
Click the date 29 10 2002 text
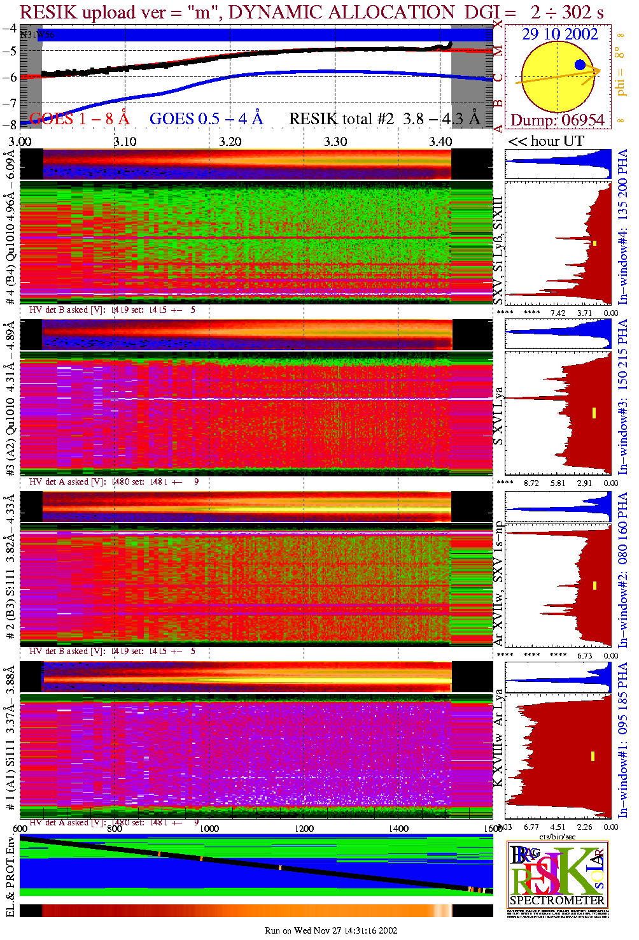pyautogui.click(x=559, y=34)
